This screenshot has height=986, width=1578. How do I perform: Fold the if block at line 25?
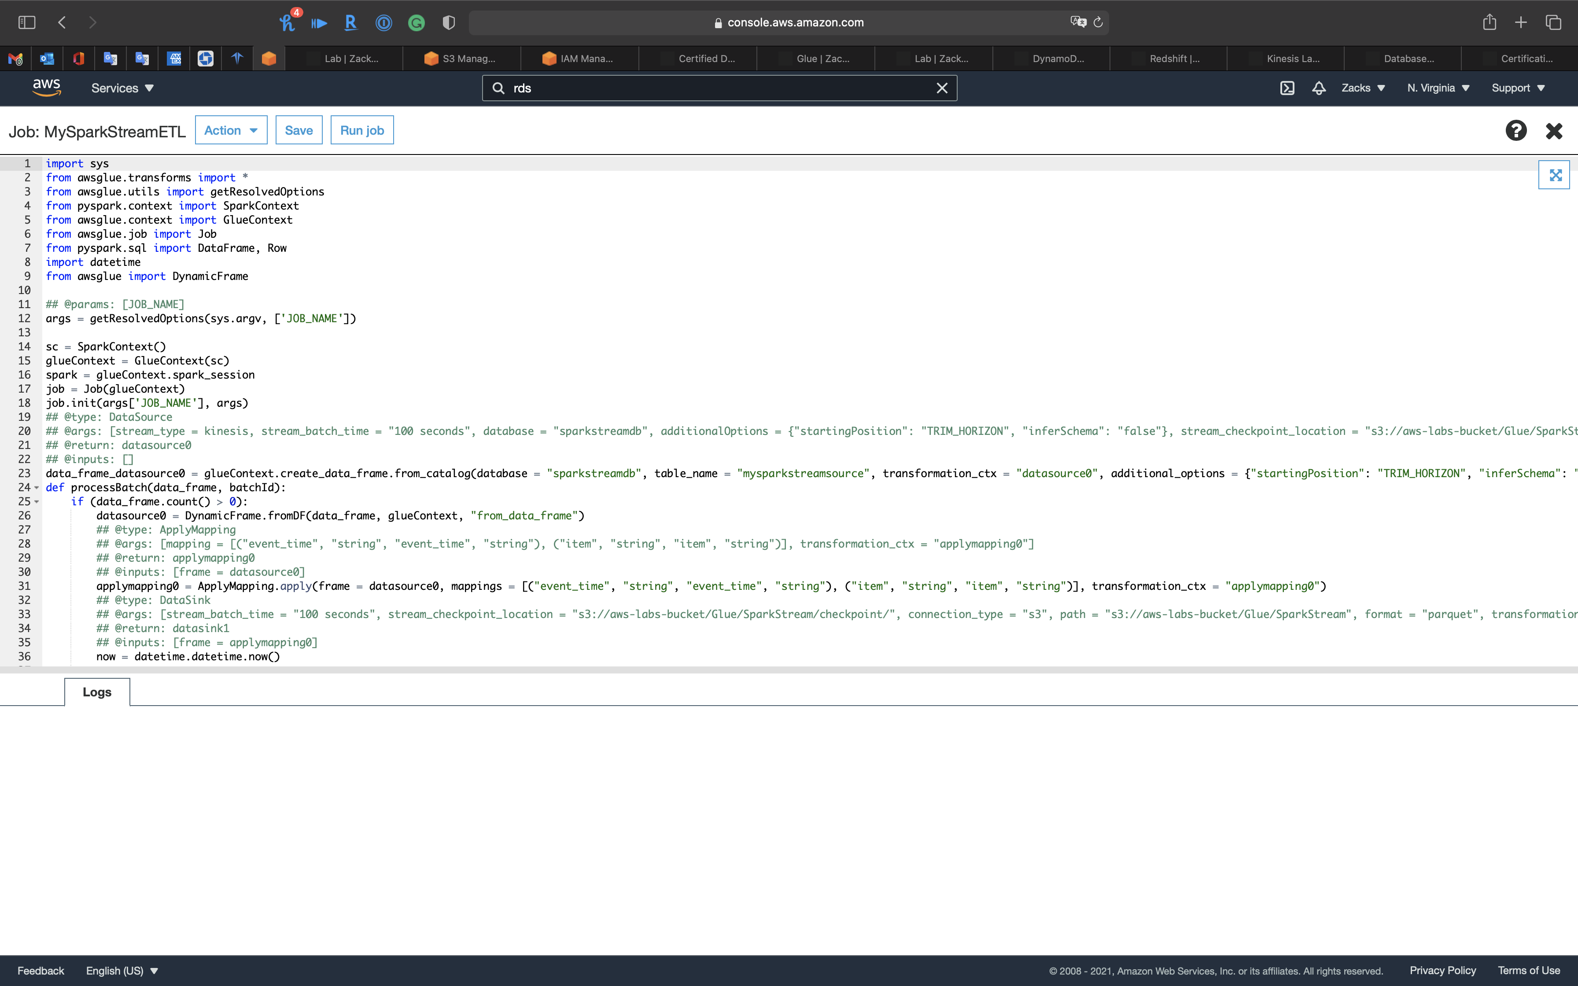click(x=37, y=502)
